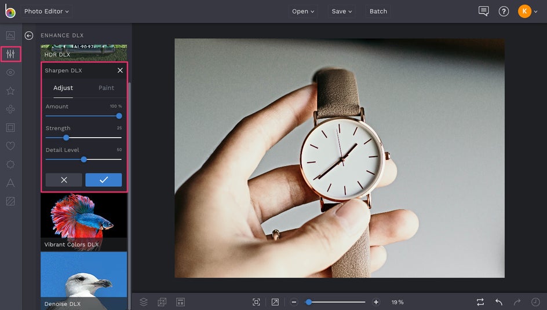Expand the Save menu

tap(342, 11)
